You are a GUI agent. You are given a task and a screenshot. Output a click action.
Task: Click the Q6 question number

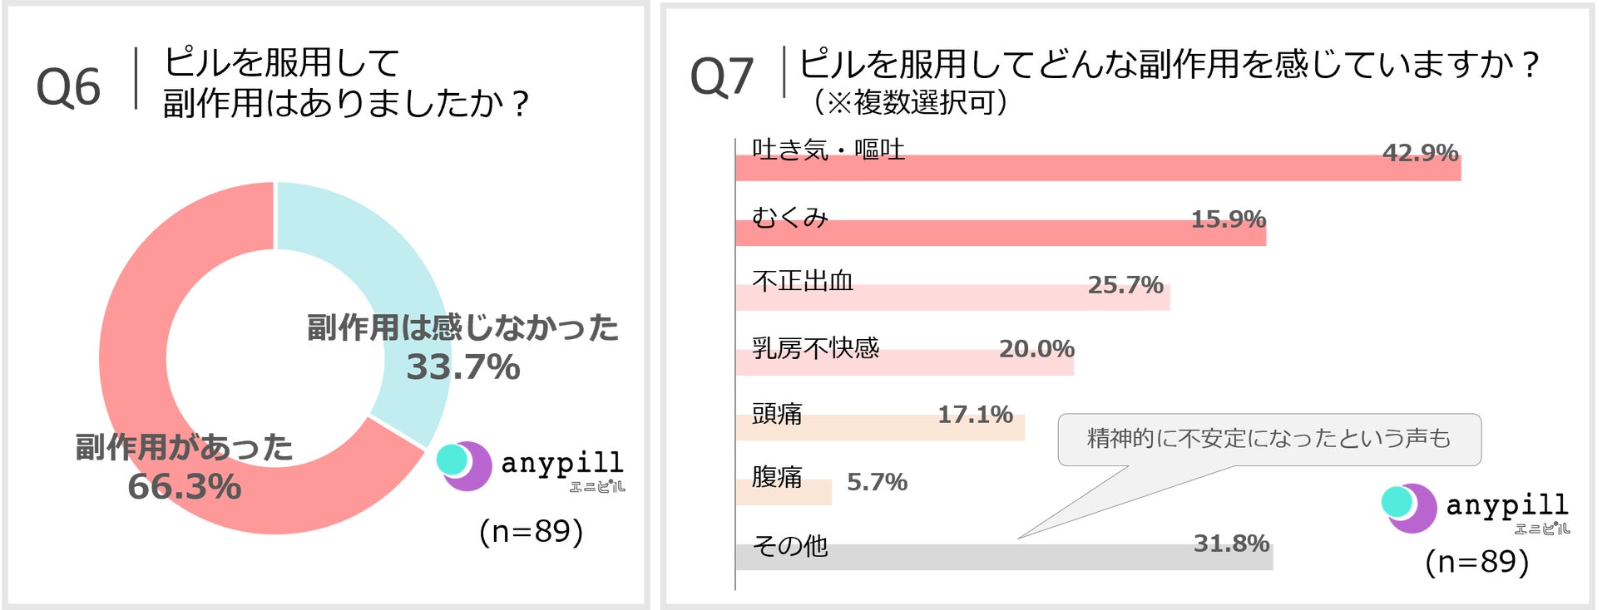click(68, 87)
